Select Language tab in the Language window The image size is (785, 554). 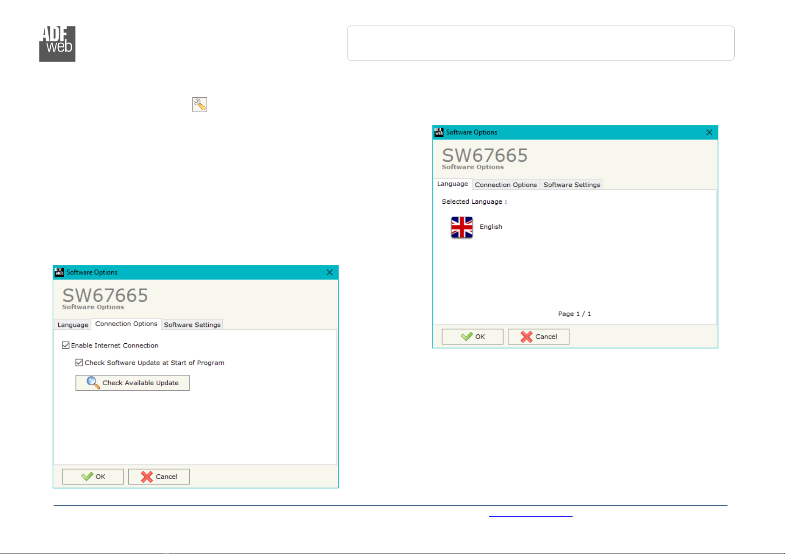pos(452,184)
